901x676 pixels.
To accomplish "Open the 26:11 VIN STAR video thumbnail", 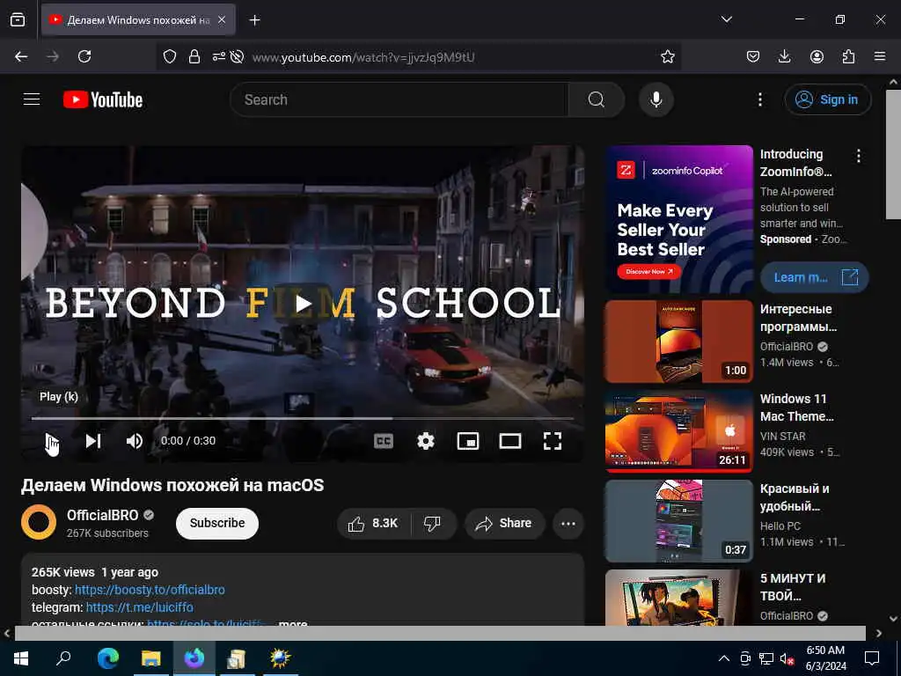I will pos(679,431).
